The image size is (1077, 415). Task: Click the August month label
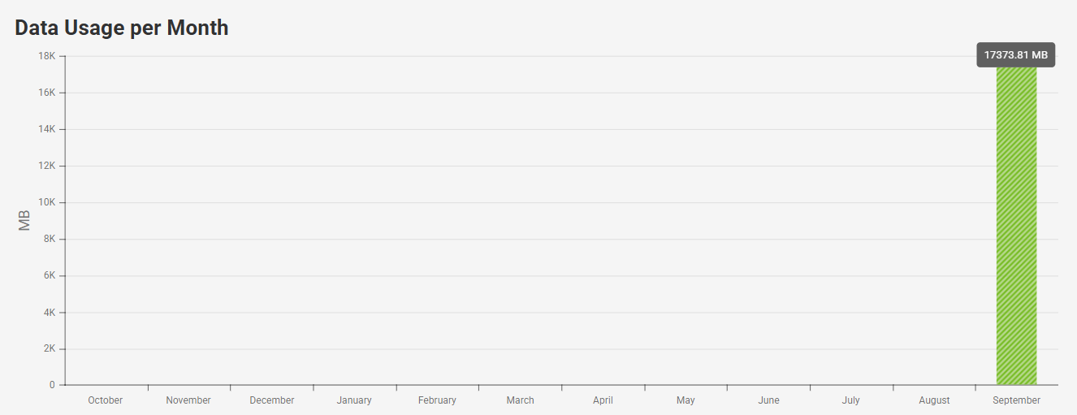click(934, 400)
